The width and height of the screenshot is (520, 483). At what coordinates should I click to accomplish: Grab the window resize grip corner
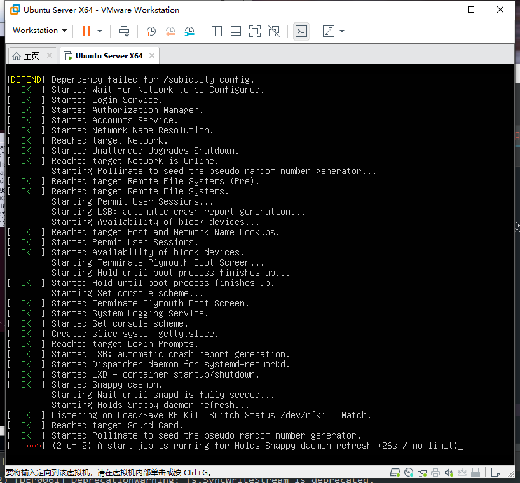tap(511, 474)
